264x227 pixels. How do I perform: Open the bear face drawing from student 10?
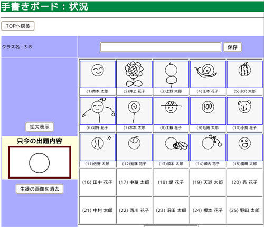244,111
